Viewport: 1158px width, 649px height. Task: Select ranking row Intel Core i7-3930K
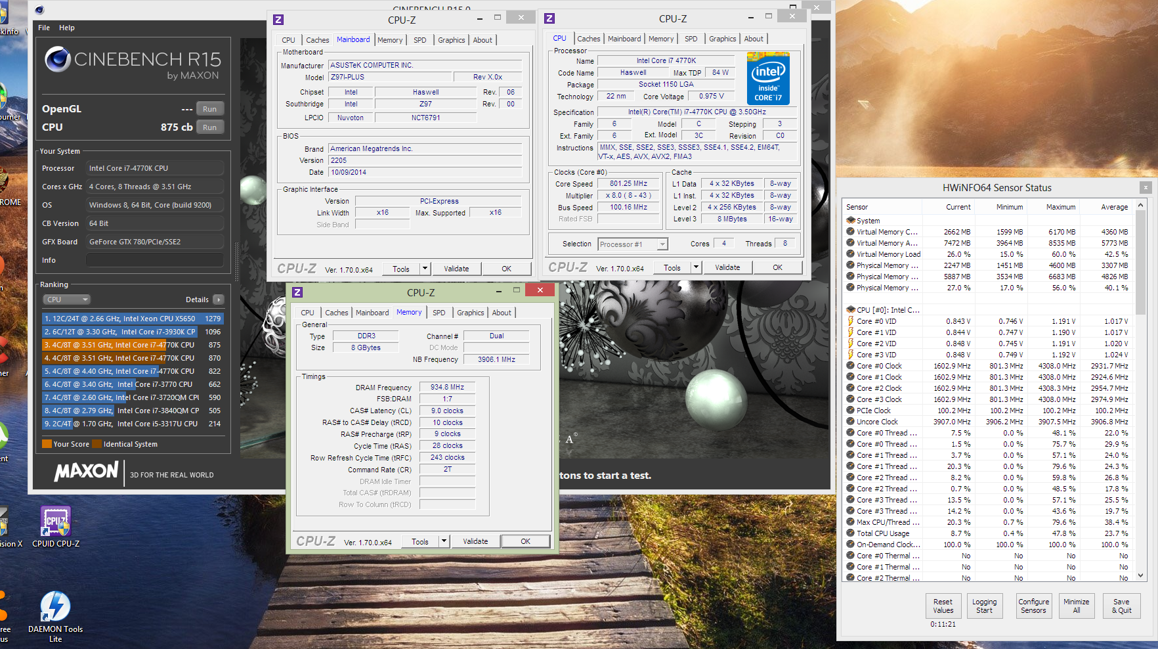(133, 332)
